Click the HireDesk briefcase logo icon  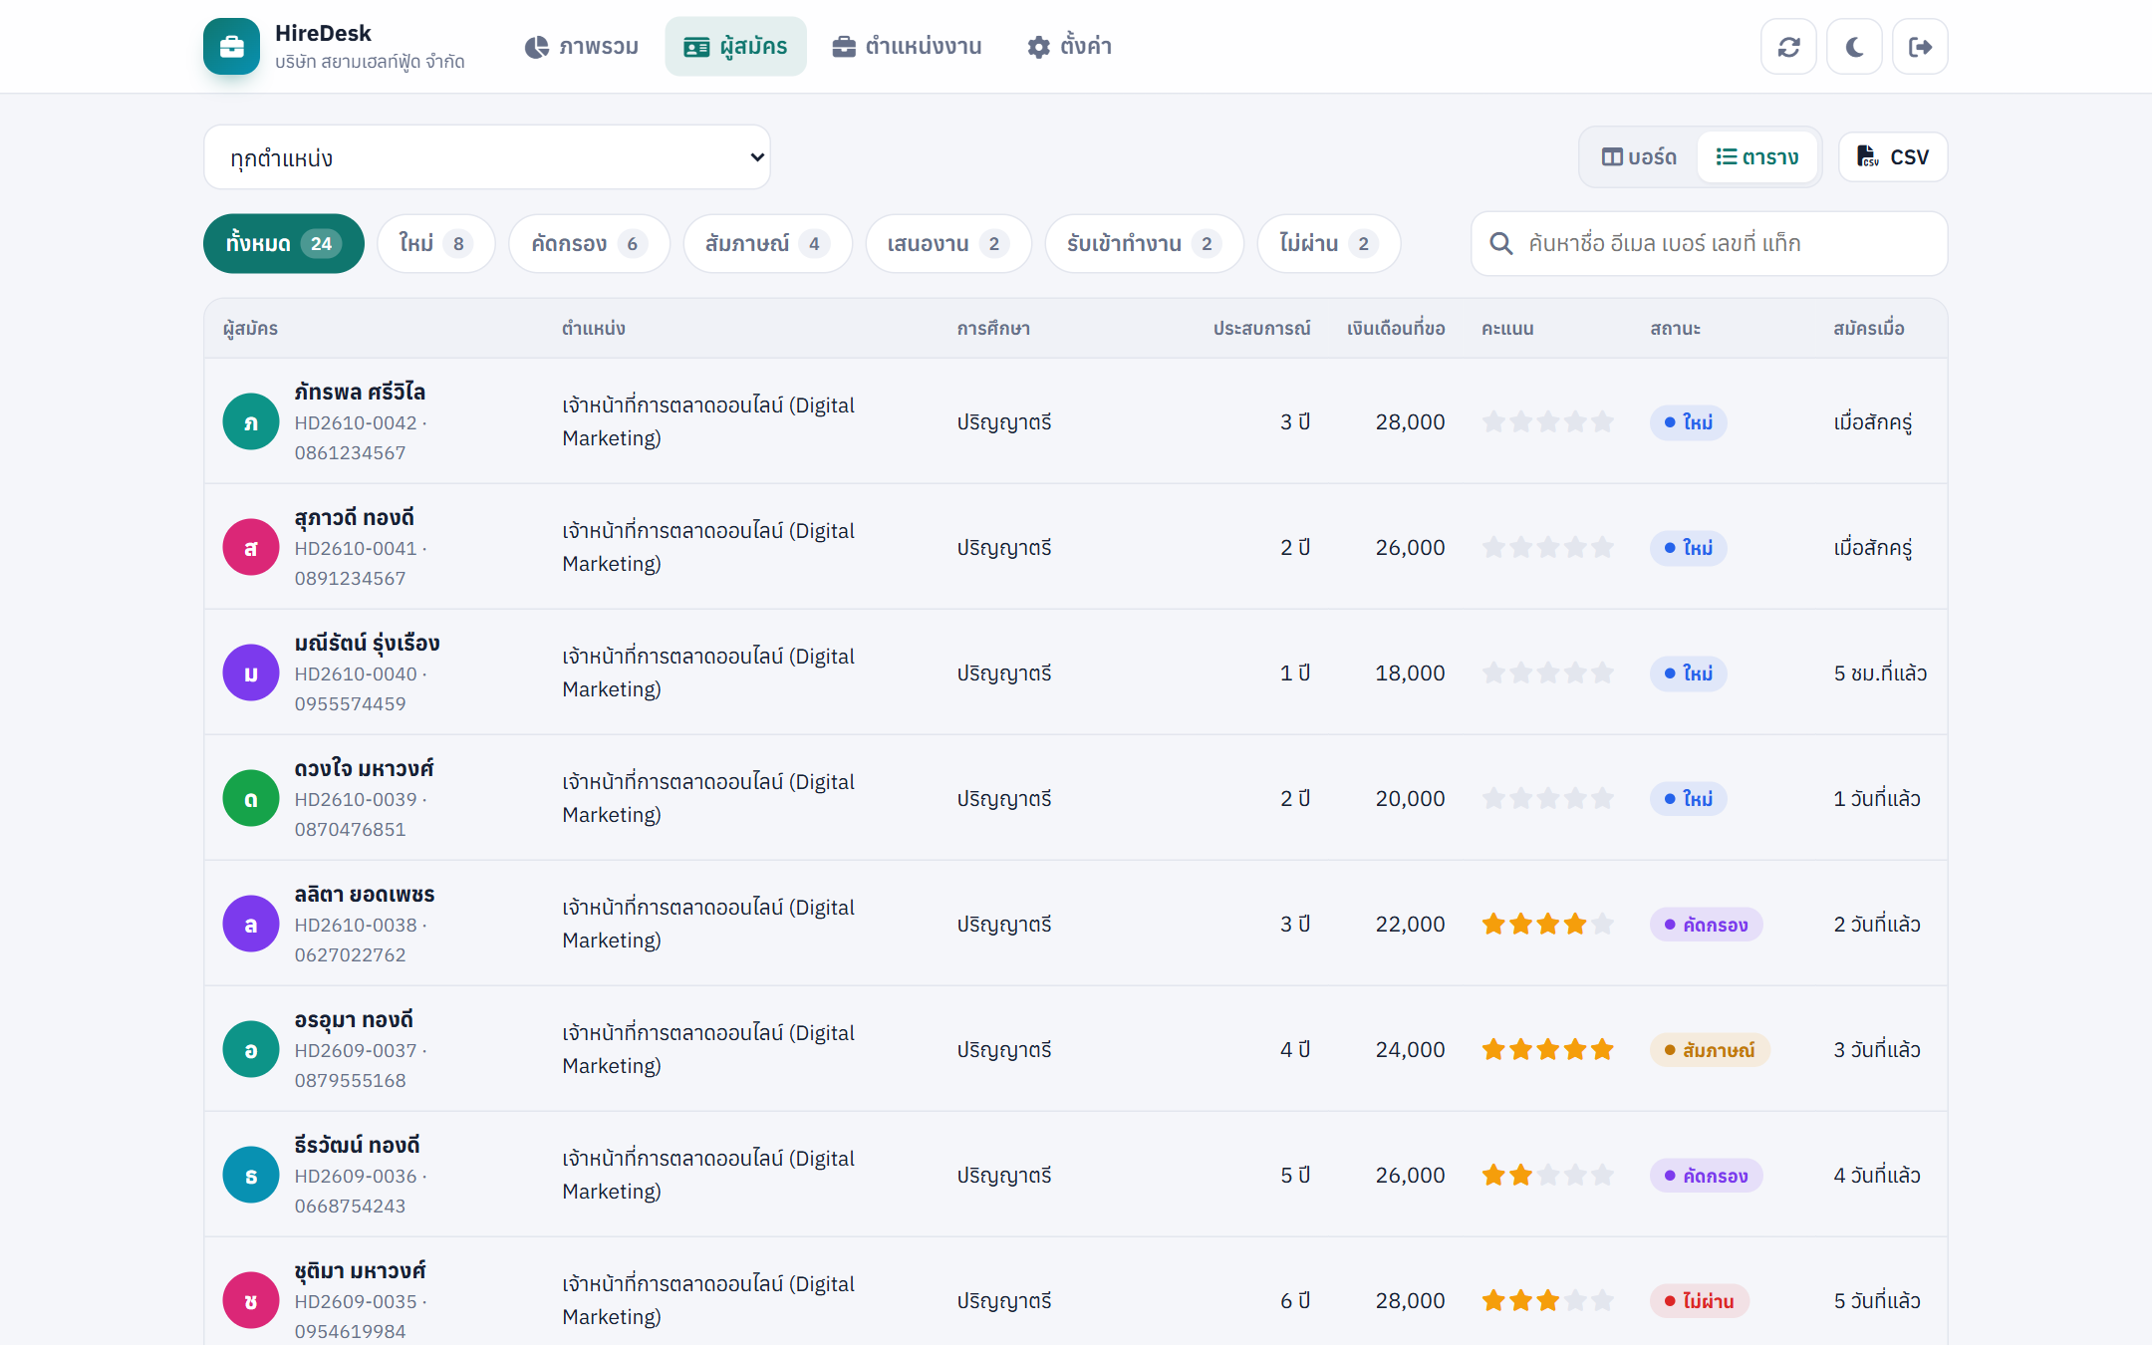[x=231, y=47]
